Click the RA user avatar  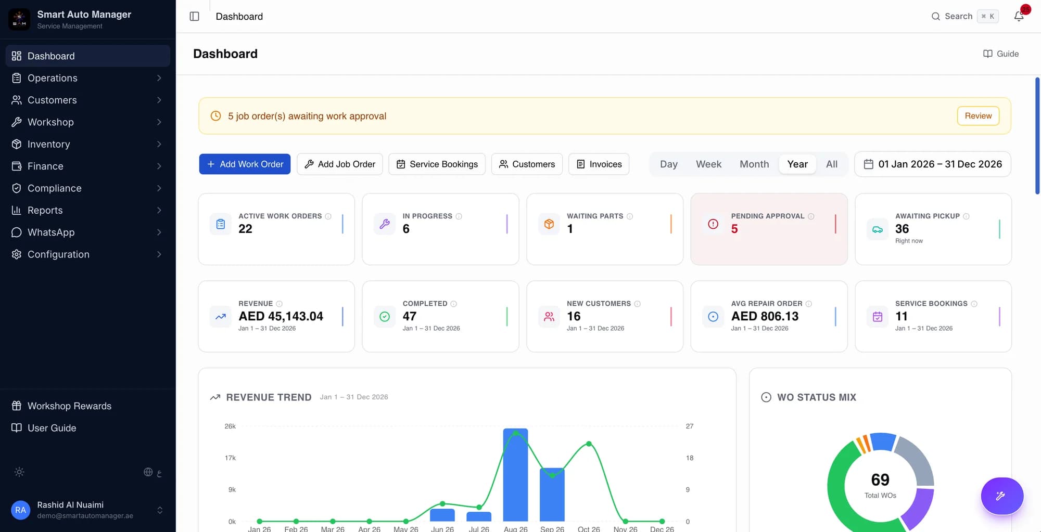[x=20, y=510]
